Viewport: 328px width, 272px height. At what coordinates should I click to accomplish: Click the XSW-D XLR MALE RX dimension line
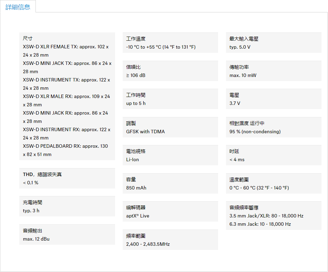coord(66,100)
